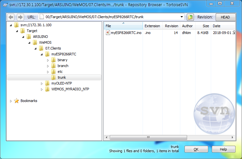Collapse the WeMOS tree node
This screenshot has height=159, width=242.
[29, 43]
